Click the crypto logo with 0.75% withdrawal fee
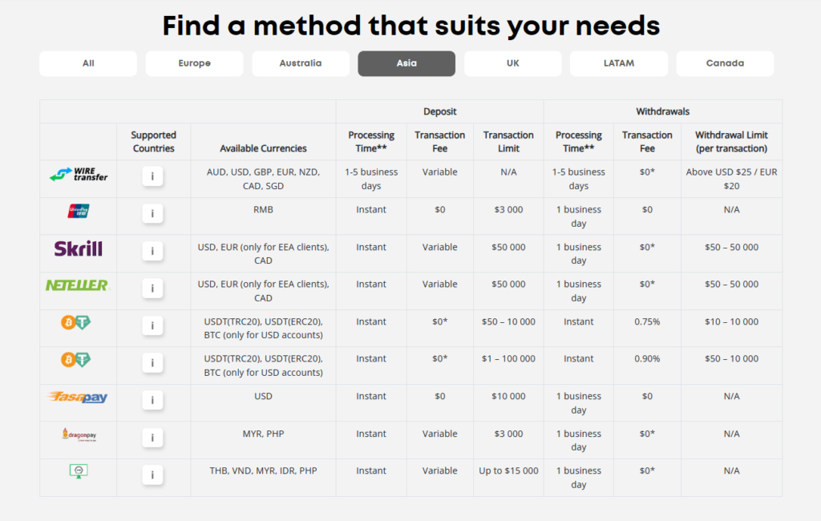821x521 pixels. click(76, 322)
